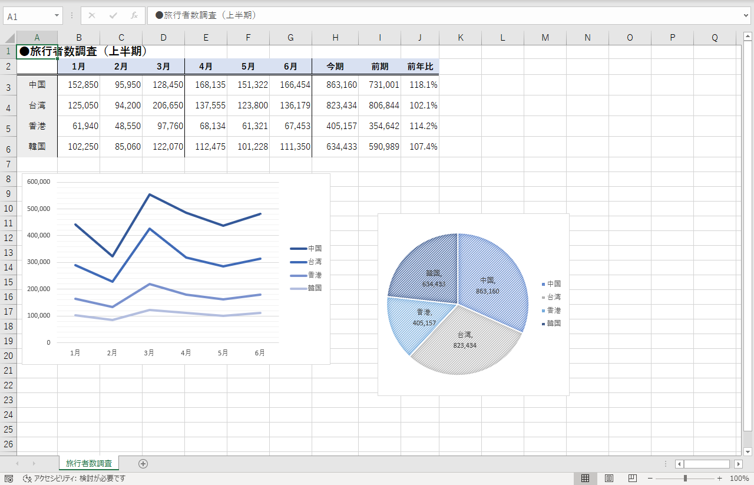Click horizontal scrollbar left arrow
The image size is (754, 485).
coord(679,464)
